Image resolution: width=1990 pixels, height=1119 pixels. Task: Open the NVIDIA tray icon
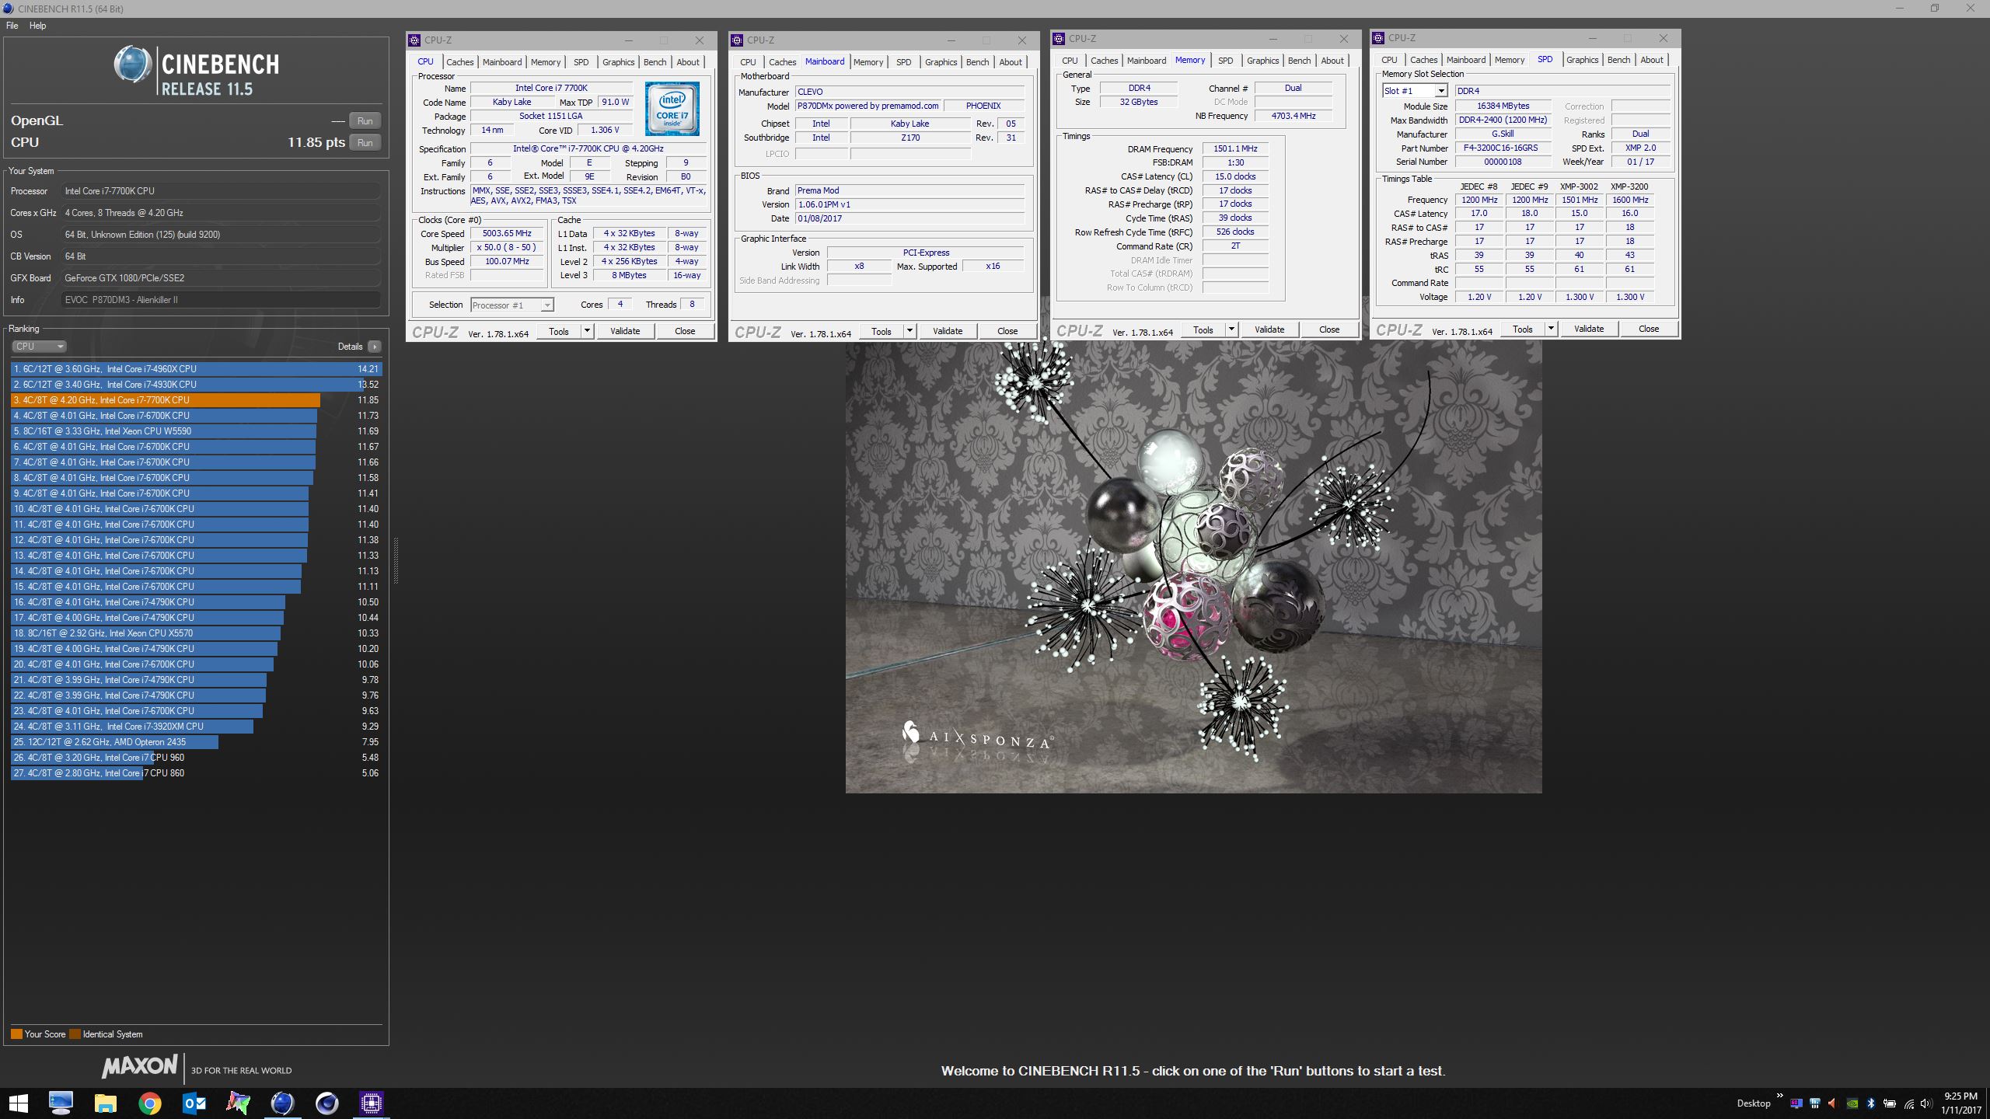pos(1852,1103)
